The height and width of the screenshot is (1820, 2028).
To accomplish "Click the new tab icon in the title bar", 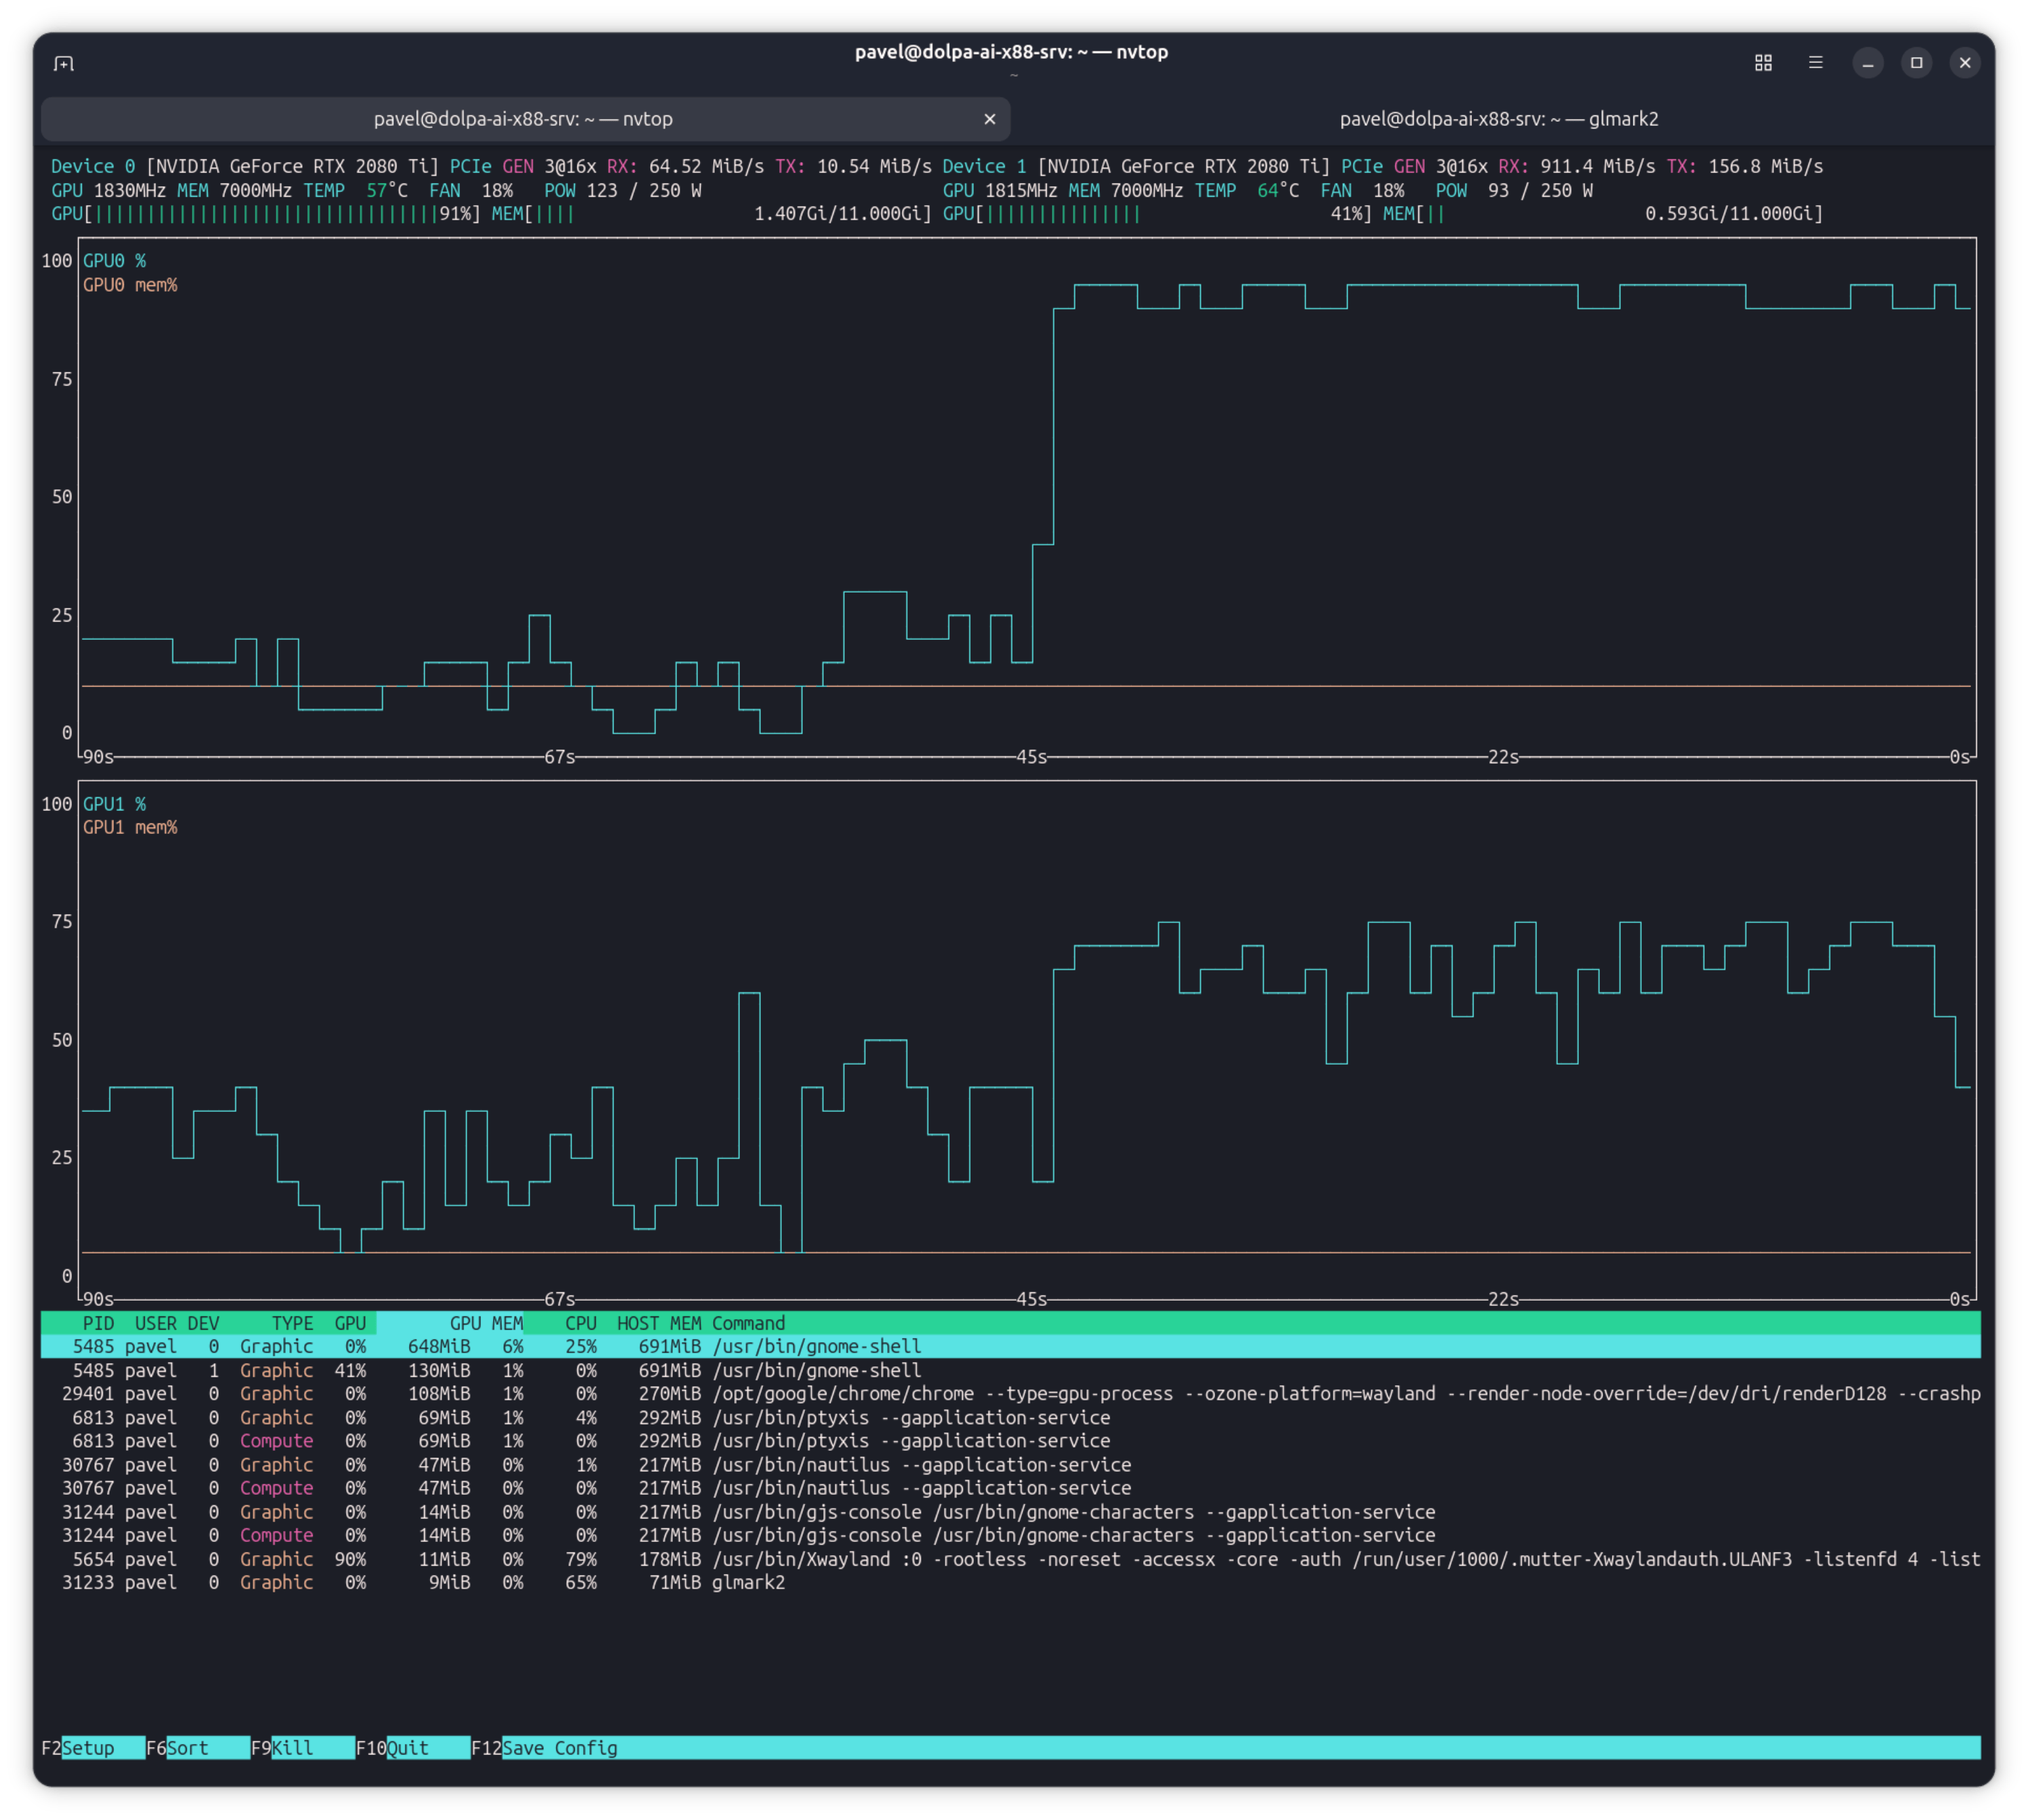I will (64, 63).
